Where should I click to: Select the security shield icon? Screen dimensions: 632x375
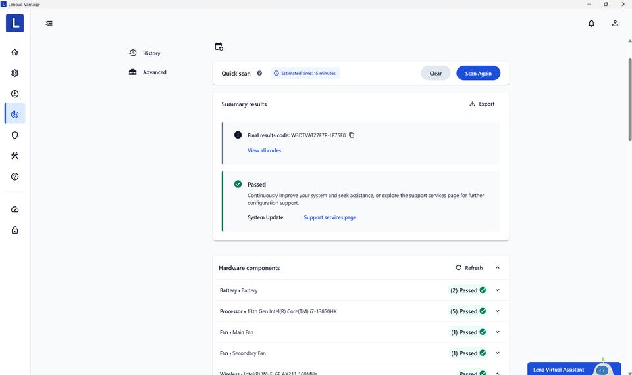(14, 135)
